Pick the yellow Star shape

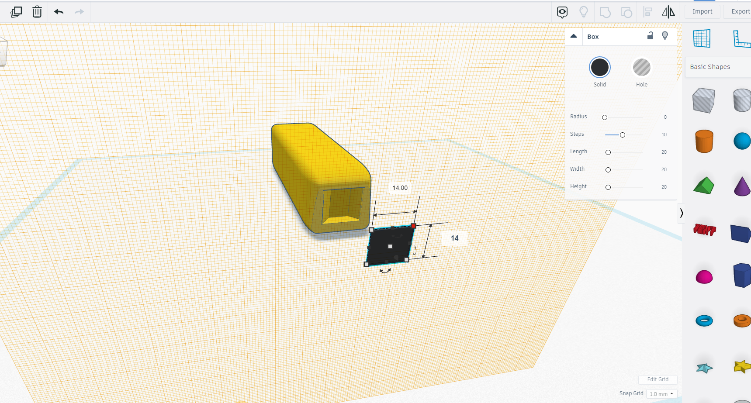[x=742, y=366]
